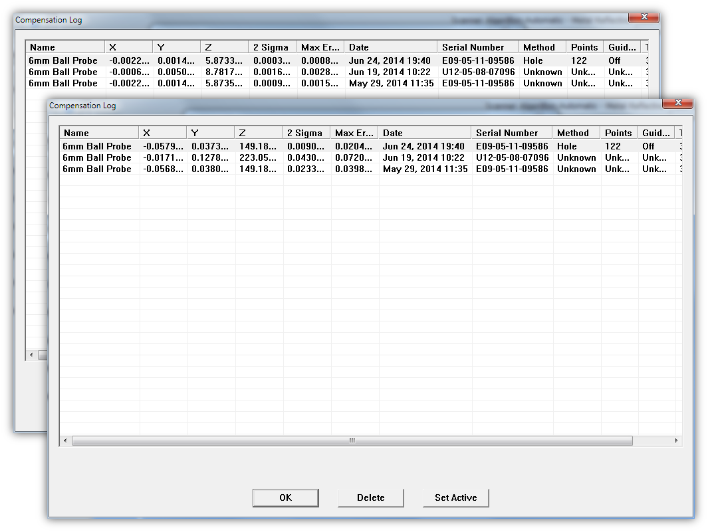Image resolution: width=708 pixels, height=532 pixels.
Task: Sort by Date header in front dialog
Action: pos(424,133)
